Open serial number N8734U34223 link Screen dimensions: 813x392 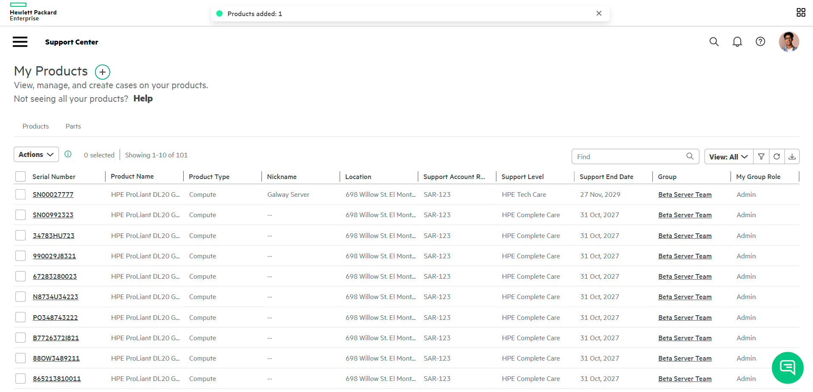[56, 297]
